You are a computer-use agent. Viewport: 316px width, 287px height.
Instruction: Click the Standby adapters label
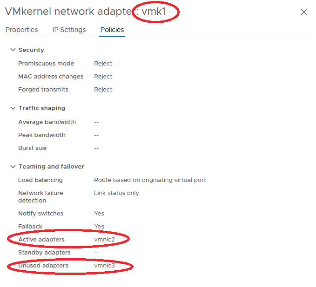(x=44, y=253)
